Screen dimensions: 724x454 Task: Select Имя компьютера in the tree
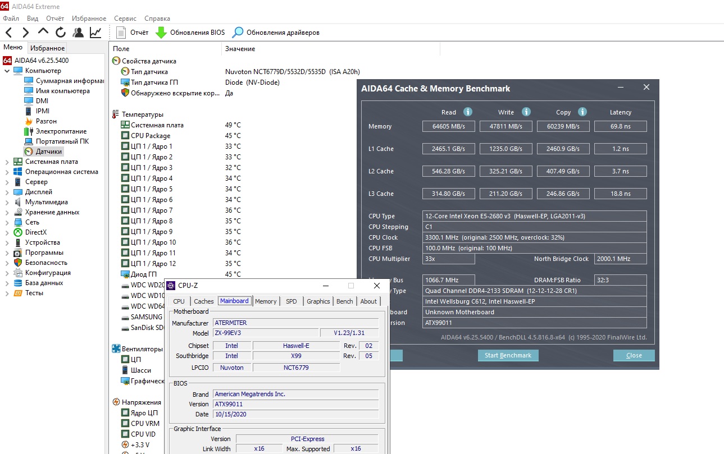[57, 91]
